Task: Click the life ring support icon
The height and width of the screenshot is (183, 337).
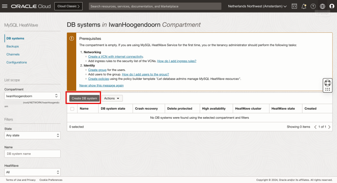Action: pos(327,81)
